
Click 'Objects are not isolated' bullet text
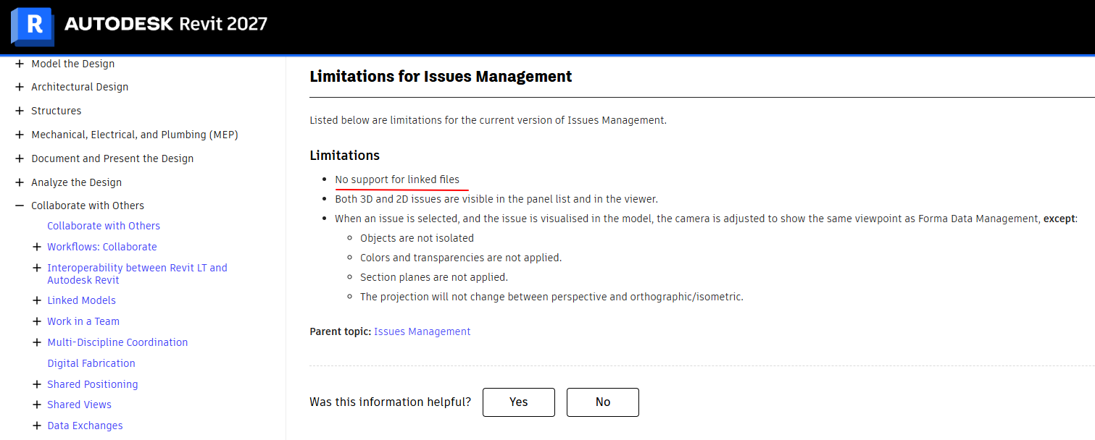417,238
